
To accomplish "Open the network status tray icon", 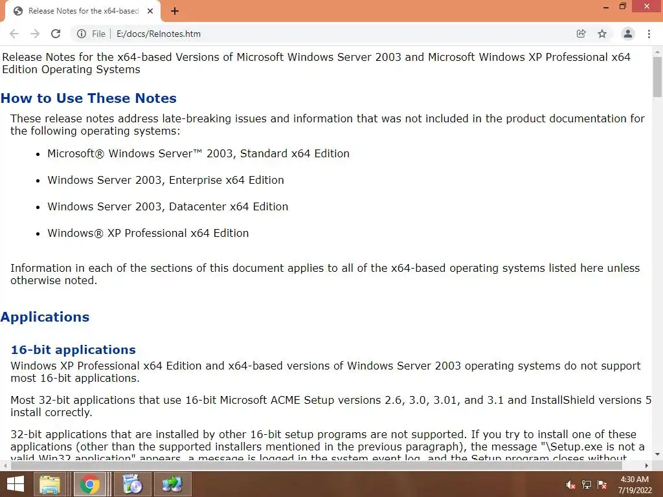I will point(586,485).
